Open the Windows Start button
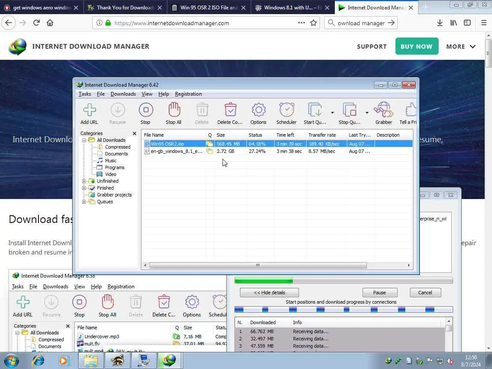 coord(11,361)
